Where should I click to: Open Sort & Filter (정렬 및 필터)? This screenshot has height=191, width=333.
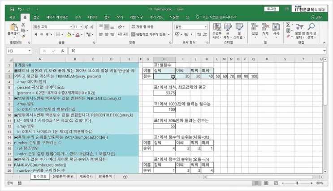pos(300,31)
